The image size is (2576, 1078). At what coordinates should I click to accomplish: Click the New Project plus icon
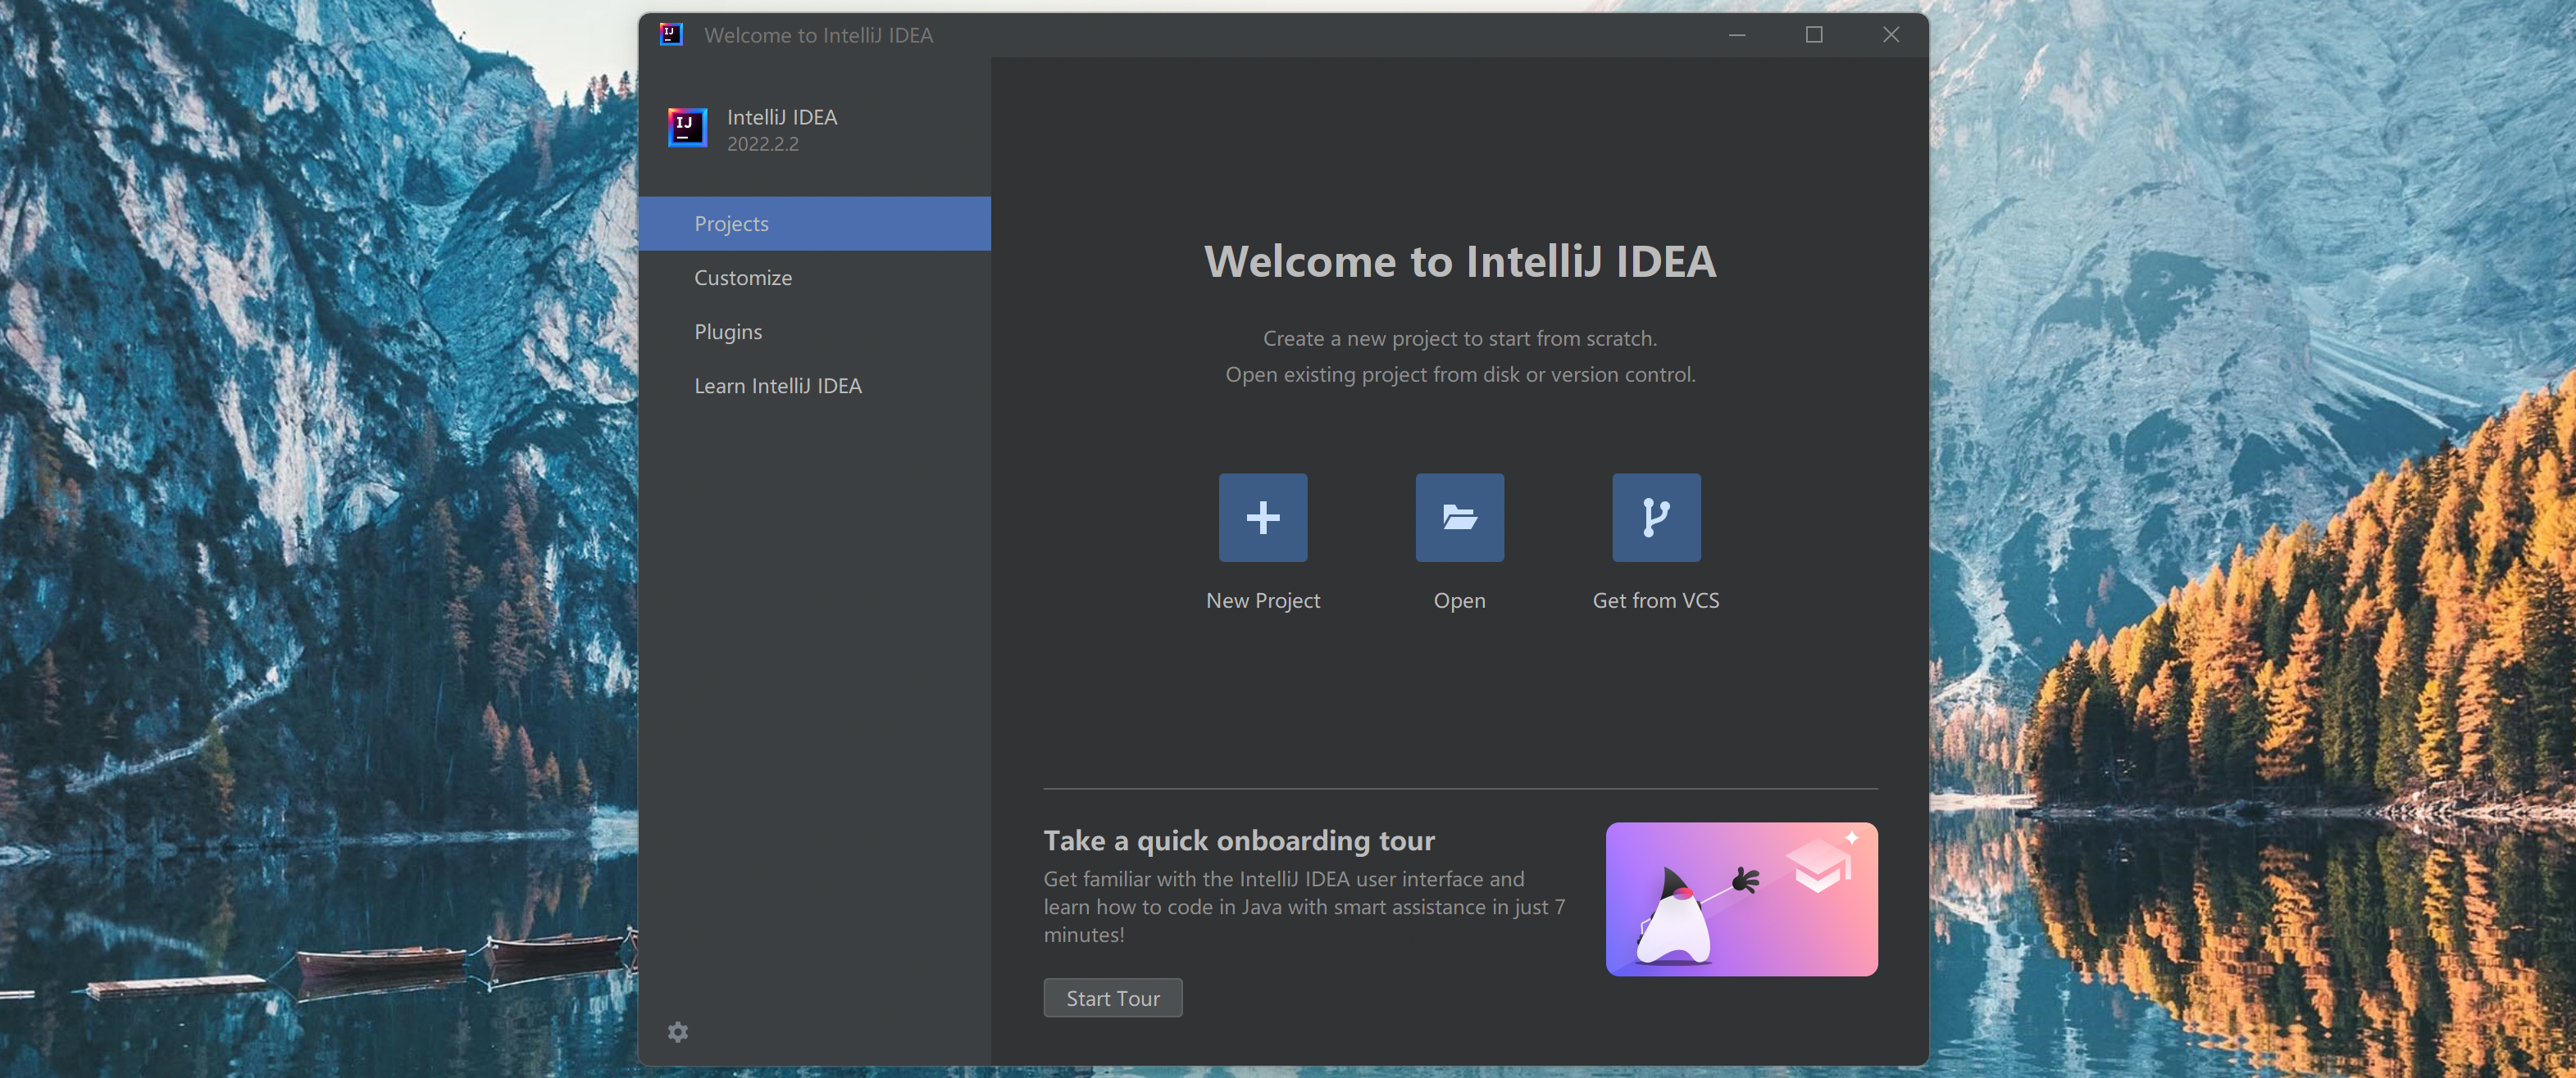tap(1262, 517)
